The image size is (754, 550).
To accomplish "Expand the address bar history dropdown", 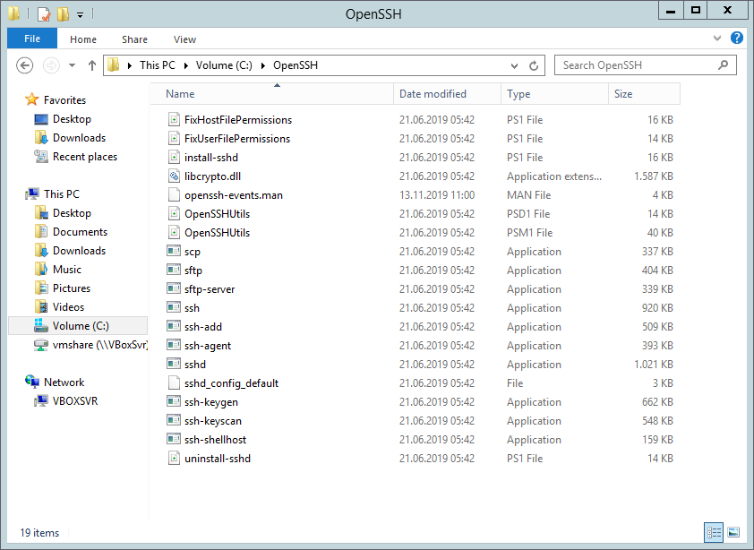I will [x=514, y=66].
